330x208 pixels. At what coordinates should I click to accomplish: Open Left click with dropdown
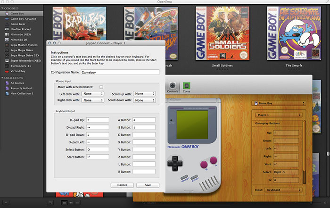[93, 94]
